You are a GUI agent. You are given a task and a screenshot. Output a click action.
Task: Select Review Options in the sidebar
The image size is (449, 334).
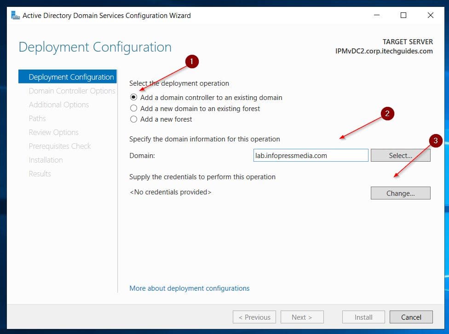(53, 132)
